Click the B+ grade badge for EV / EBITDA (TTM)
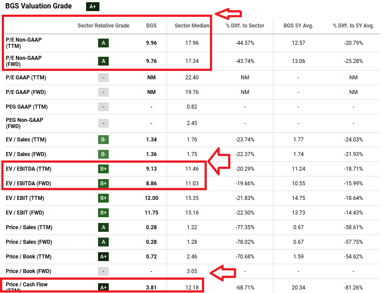Image resolution: width=383 pixels, height=293 pixels. click(x=103, y=169)
